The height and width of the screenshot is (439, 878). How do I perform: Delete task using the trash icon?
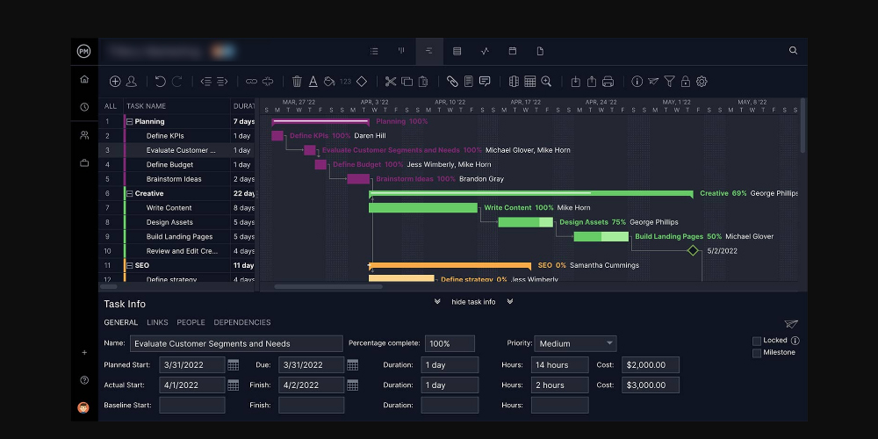point(298,82)
